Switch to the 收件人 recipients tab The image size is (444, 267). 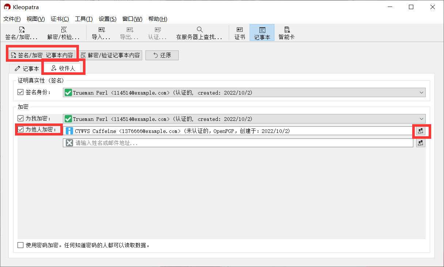(x=64, y=68)
